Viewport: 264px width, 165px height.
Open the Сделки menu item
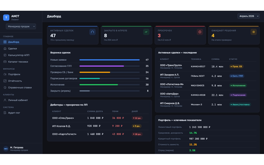pyautogui.click(x=21, y=48)
